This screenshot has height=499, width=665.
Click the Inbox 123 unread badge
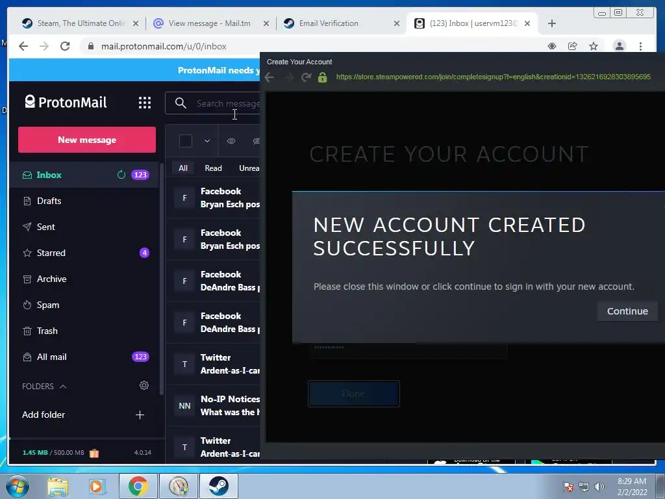(x=140, y=175)
